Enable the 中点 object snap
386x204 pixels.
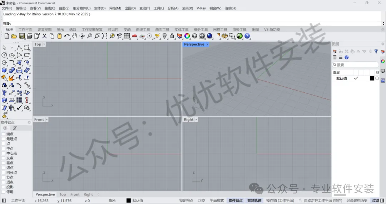click(4, 148)
